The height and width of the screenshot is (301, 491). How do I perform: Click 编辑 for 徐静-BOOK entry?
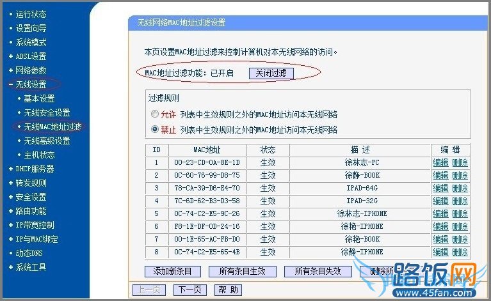(x=440, y=175)
